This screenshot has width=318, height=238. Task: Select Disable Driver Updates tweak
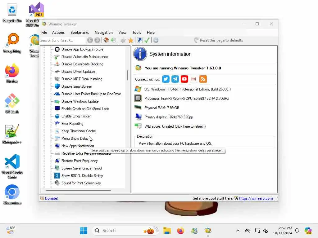[x=78, y=72]
